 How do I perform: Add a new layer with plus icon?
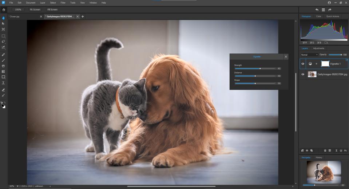click(307, 150)
